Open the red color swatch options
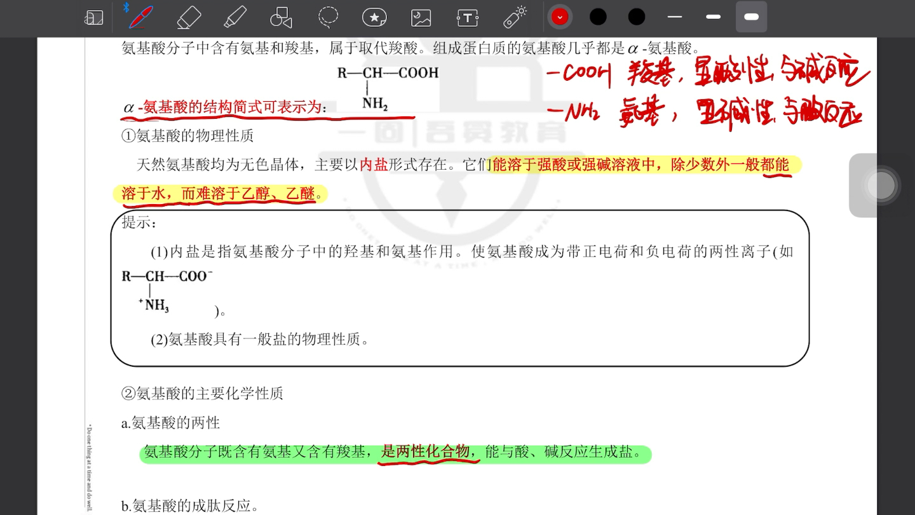Screen dimensions: 915x515 tap(560, 17)
